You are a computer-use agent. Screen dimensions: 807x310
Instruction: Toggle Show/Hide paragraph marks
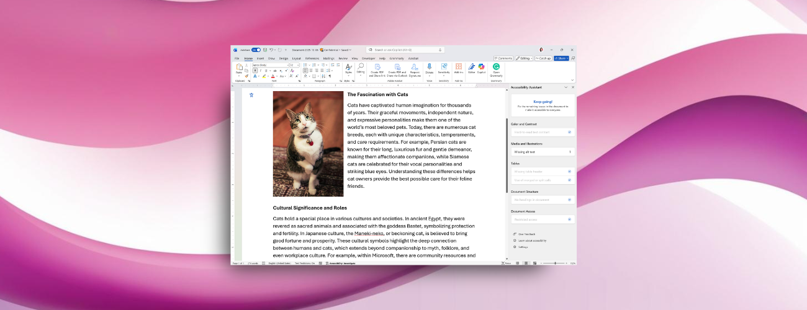point(330,76)
